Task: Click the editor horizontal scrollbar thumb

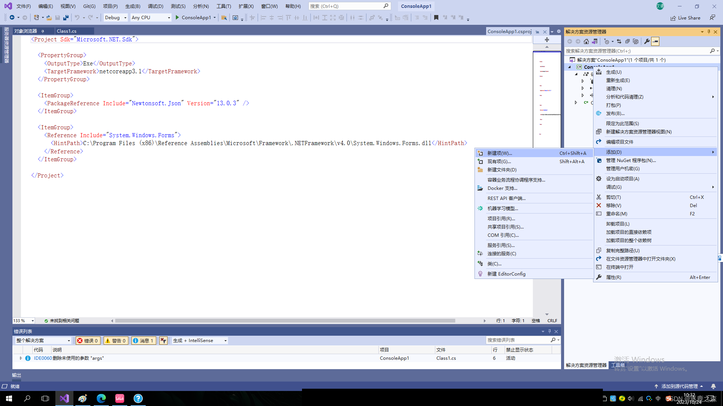Action: pyautogui.click(x=285, y=321)
